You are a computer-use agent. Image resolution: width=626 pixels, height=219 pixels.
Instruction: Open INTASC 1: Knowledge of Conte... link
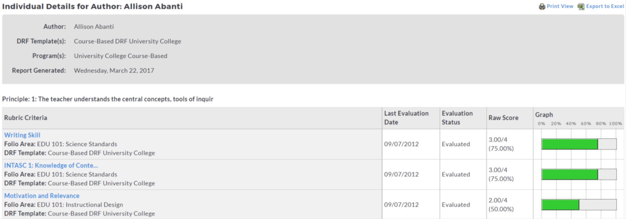(51, 165)
